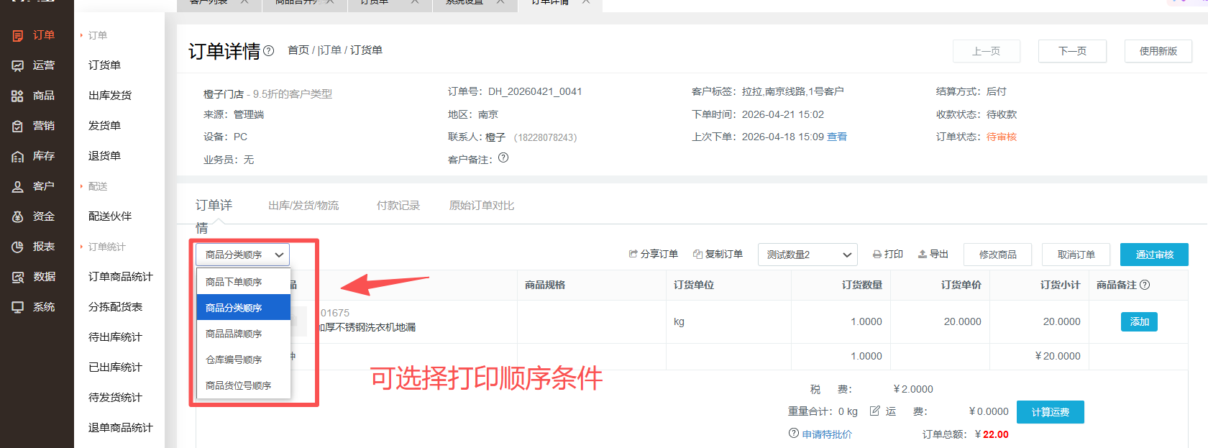This screenshot has width=1208, height=448.
Task: Click the 计算运费 button
Action: point(1051,412)
